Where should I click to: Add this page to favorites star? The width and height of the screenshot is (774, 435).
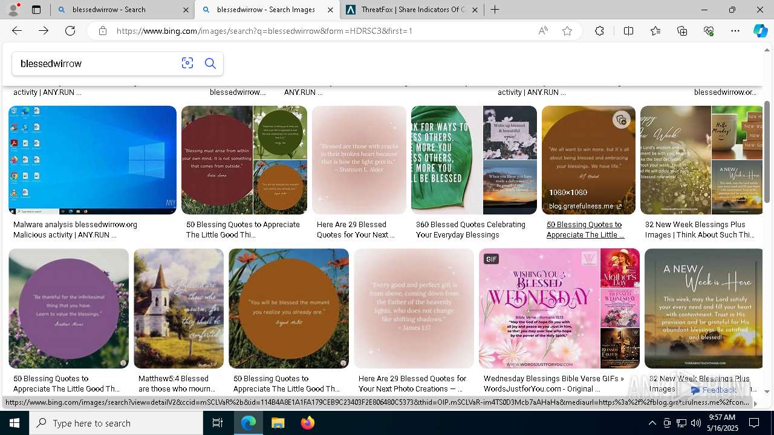[x=567, y=31]
